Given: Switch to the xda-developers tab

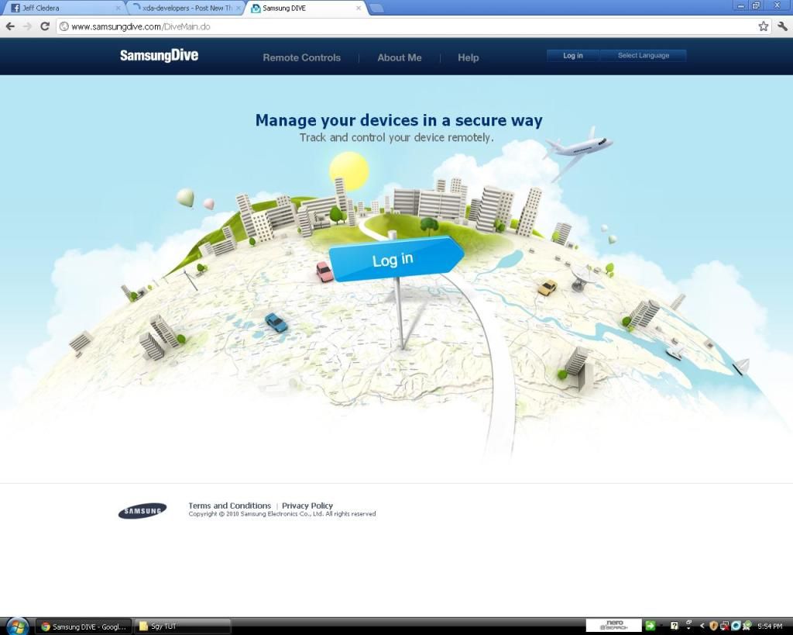Looking at the screenshot, I should [185, 8].
